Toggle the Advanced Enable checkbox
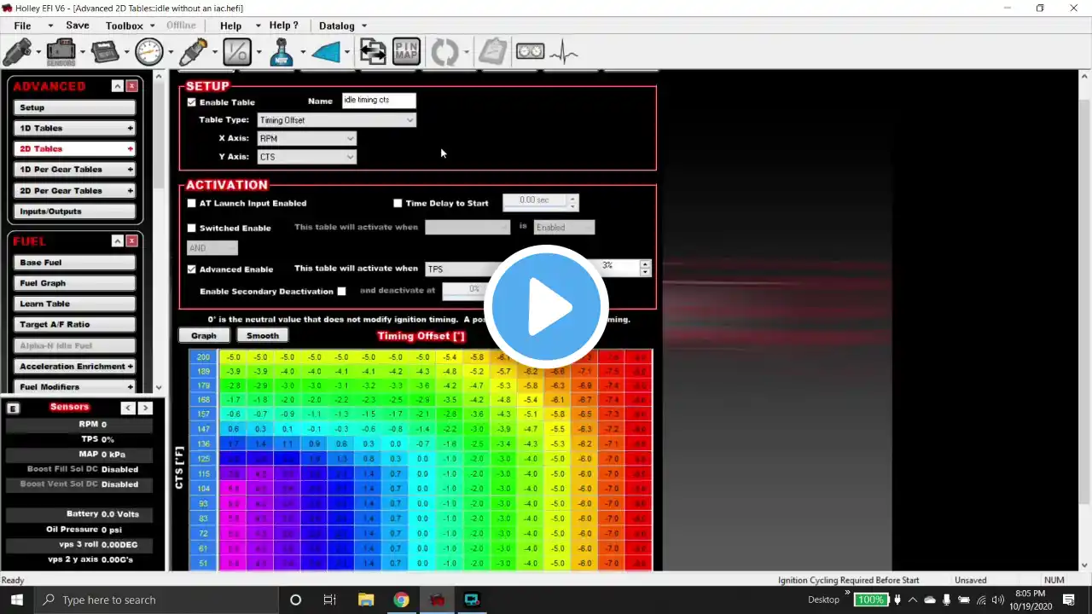Viewport: 1092px width, 614px height. coord(191,269)
